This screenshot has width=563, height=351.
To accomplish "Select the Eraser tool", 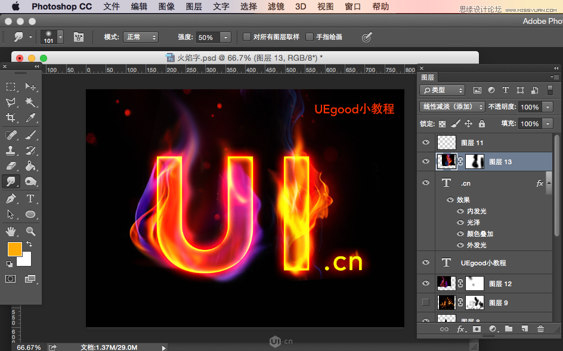I will point(11,166).
